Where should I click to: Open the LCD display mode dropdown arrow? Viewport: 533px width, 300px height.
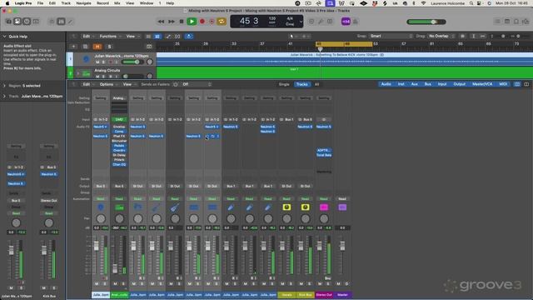click(301, 22)
